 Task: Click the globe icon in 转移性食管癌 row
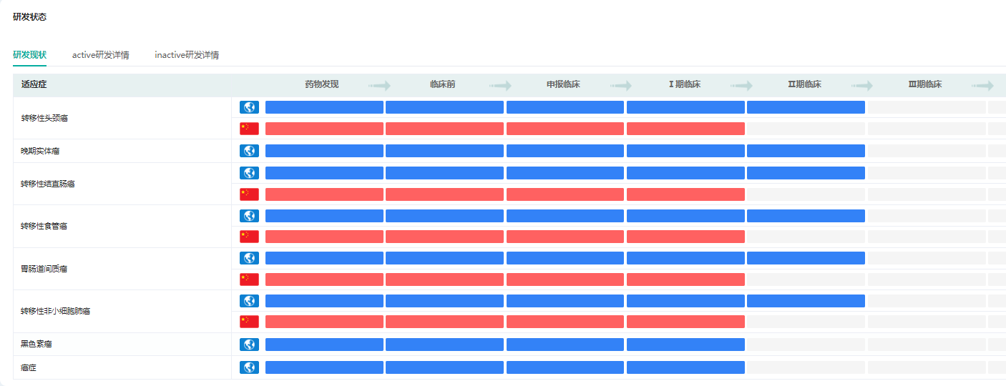[249, 216]
